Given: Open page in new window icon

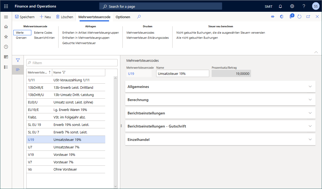Looking at the screenshot, I should coord(308,17).
